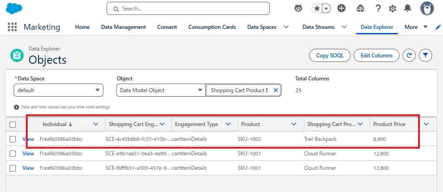This screenshot has height=192, width=443.
Task: Click the refresh icon button
Action: (x=409, y=56)
